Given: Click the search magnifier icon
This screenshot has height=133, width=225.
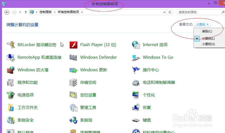Looking at the screenshot, I should [x=223, y=12].
